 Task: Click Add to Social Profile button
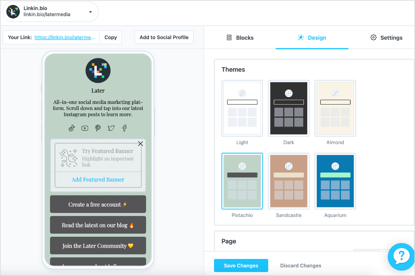[x=164, y=37]
